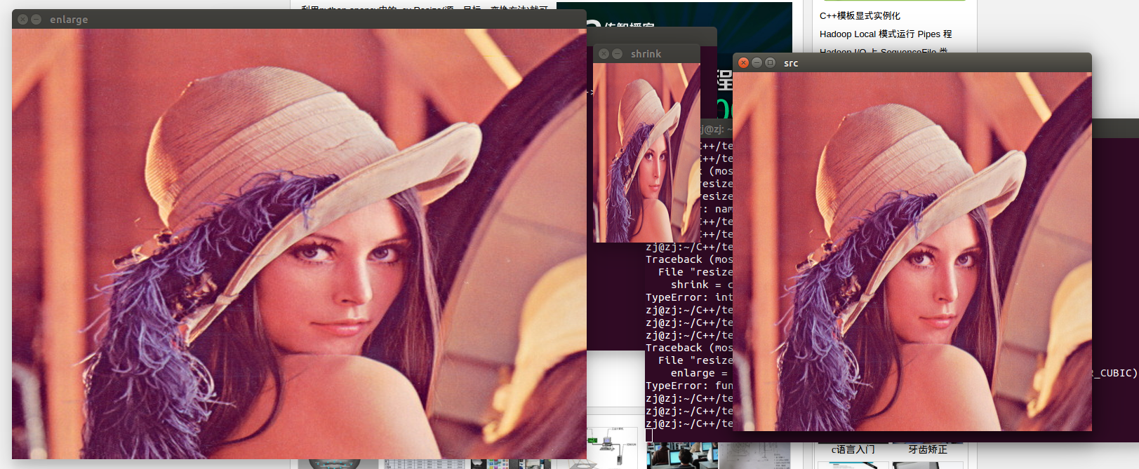Click the Lena image in src window
This screenshot has height=469, width=1139.
point(912,252)
